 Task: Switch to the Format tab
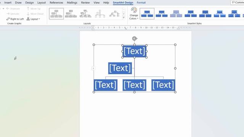[x=141, y=3]
